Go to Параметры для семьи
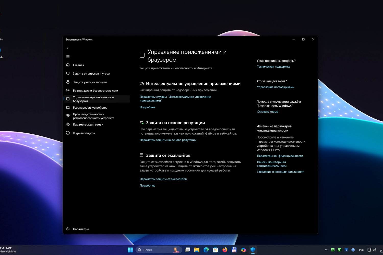The image size is (383, 255). point(97,125)
